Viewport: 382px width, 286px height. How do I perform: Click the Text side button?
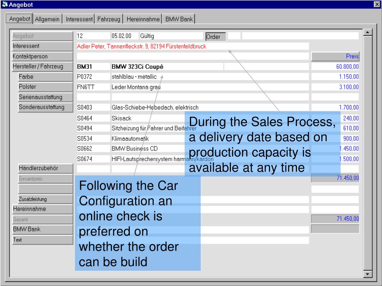click(43, 240)
